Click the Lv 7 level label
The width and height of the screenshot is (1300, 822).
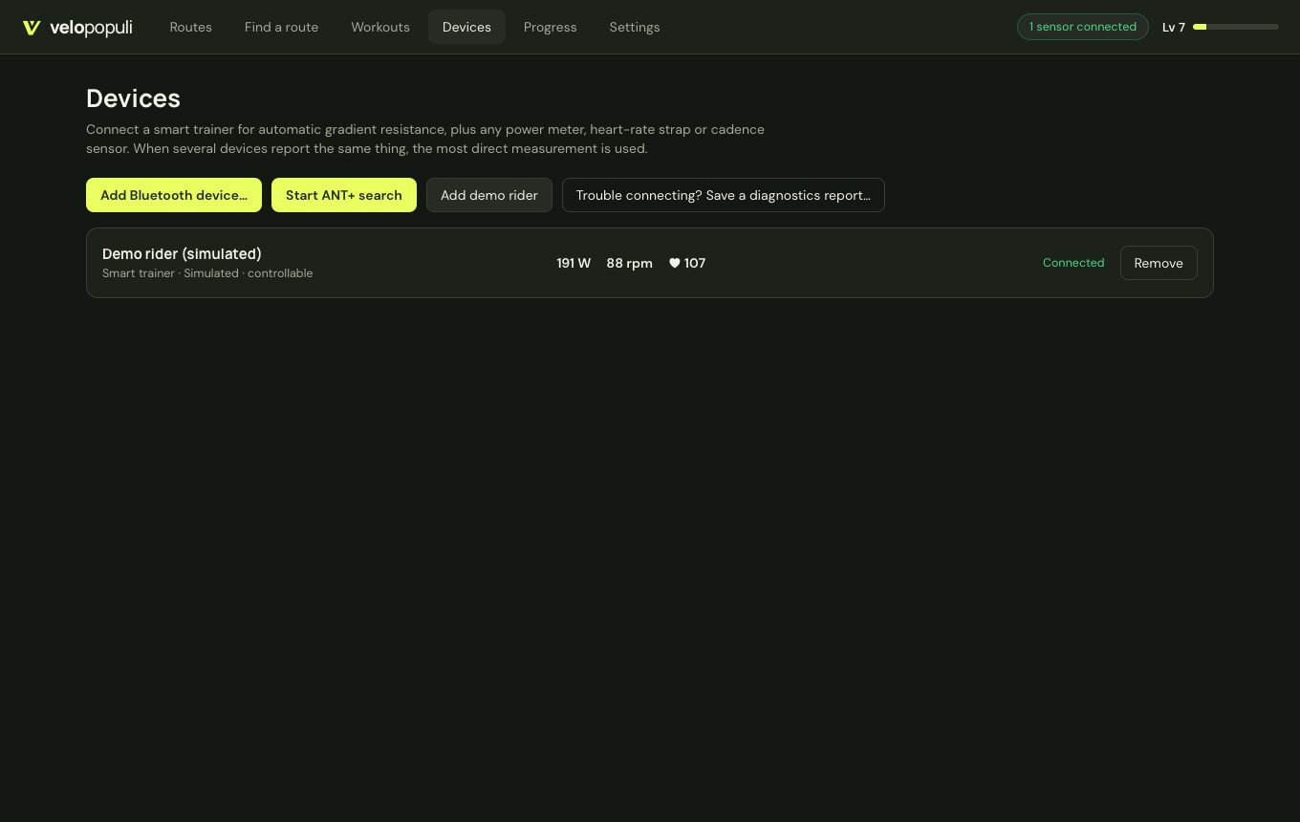click(x=1174, y=27)
